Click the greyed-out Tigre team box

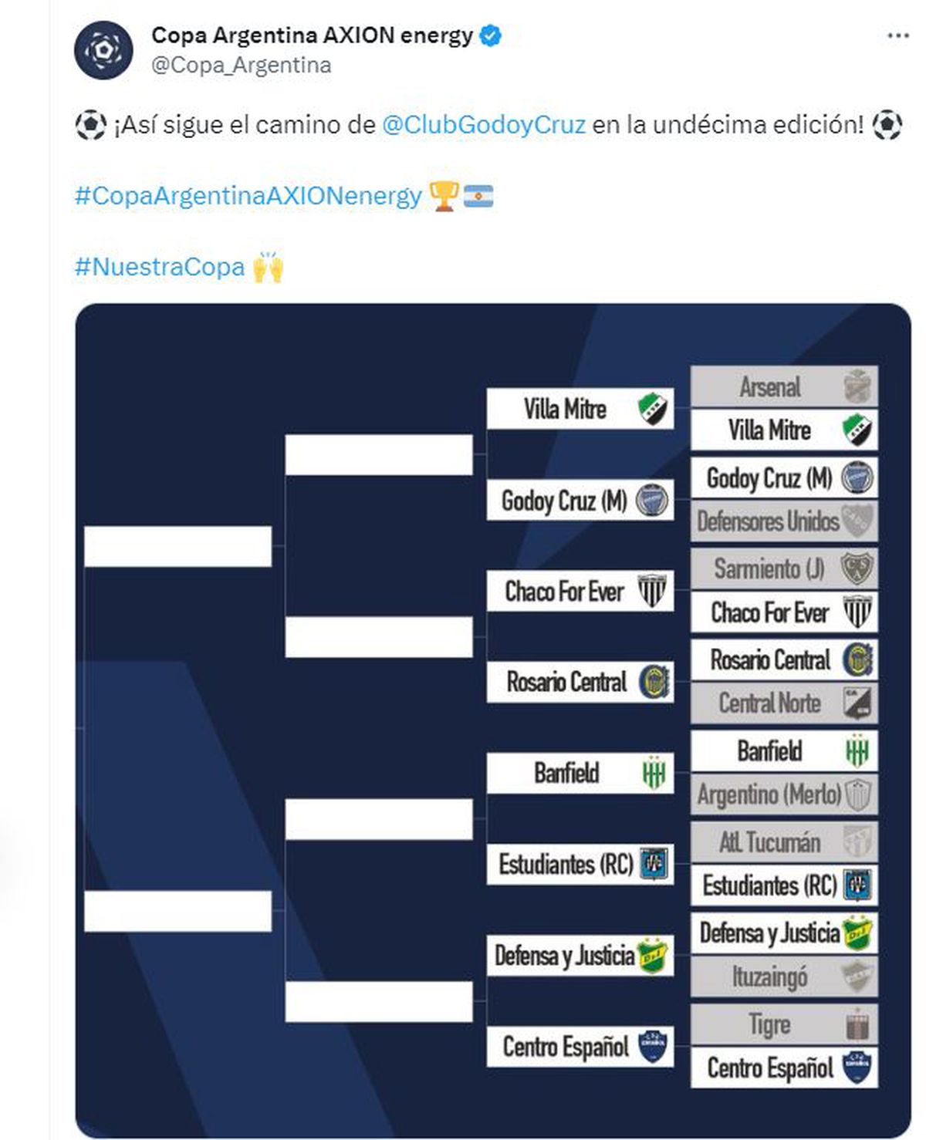click(x=784, y=1024)
